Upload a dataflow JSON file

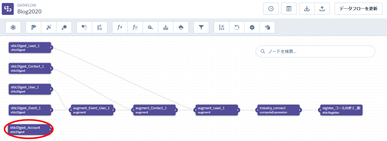(x=322, y=9)
